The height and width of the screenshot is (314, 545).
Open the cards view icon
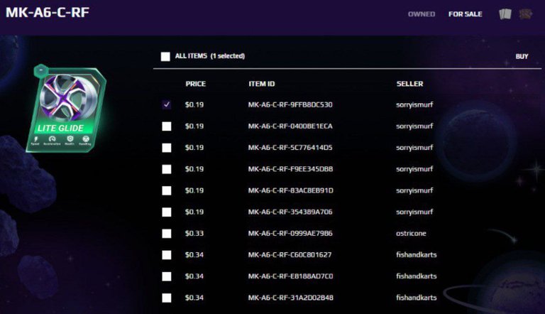tap(505, 14)
